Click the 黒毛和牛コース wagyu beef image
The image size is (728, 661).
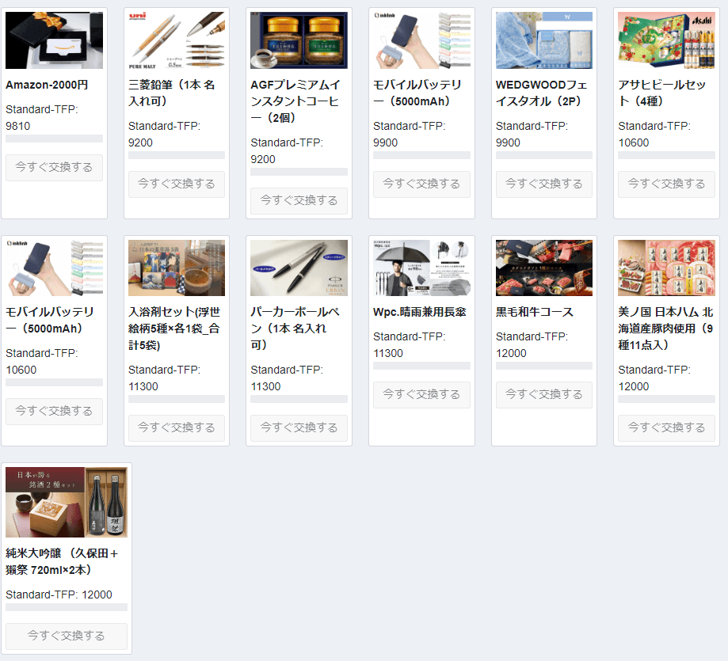point(543,268)
